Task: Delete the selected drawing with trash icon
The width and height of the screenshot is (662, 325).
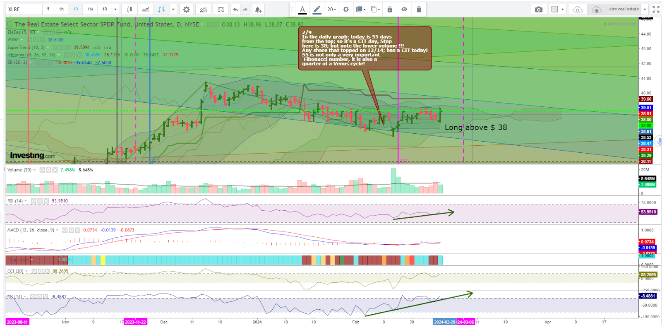Action: coord(419,9)
